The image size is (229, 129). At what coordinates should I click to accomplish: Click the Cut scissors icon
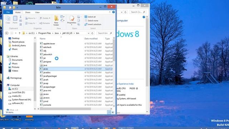click(x=21, y=17)
